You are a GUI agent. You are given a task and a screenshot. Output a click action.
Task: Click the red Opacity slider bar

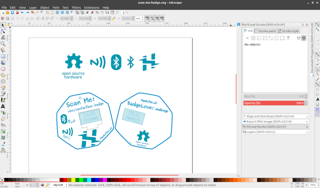(274, 103)
